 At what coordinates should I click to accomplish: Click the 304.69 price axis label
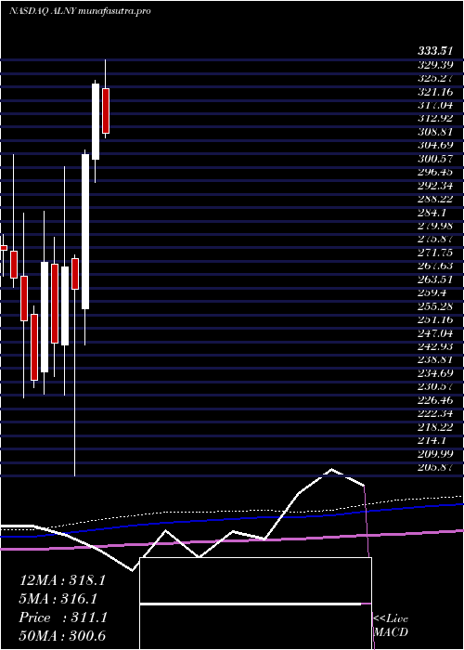434,145
